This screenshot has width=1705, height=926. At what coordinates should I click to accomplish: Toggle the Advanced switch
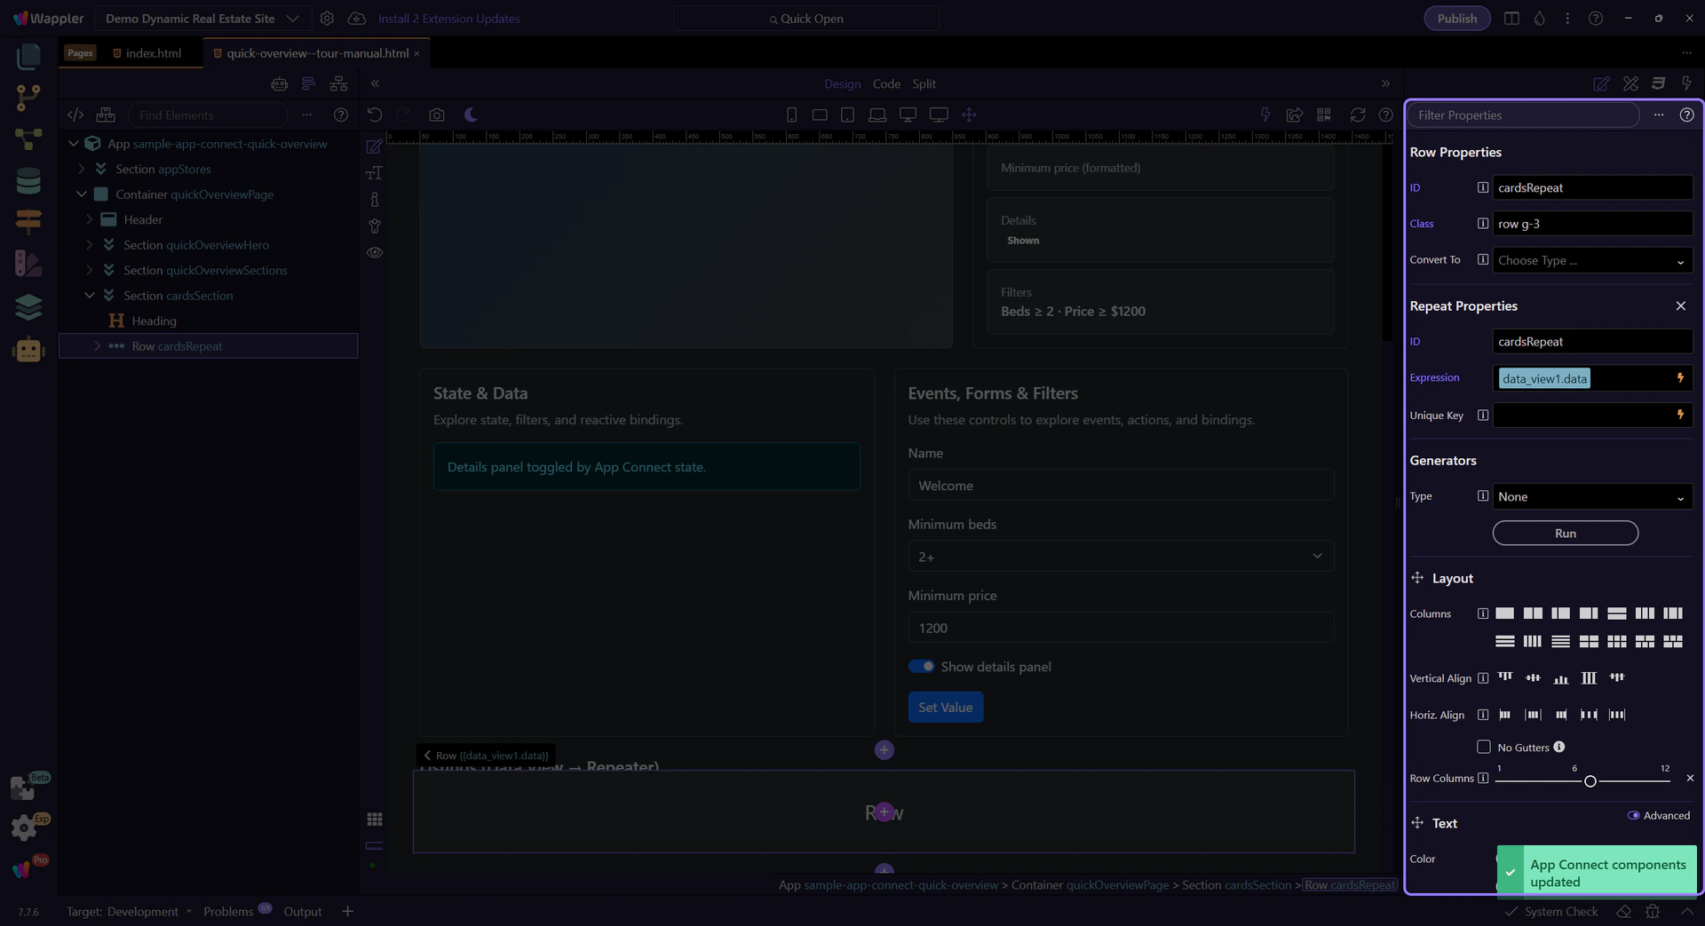[x=1633, y=815]
